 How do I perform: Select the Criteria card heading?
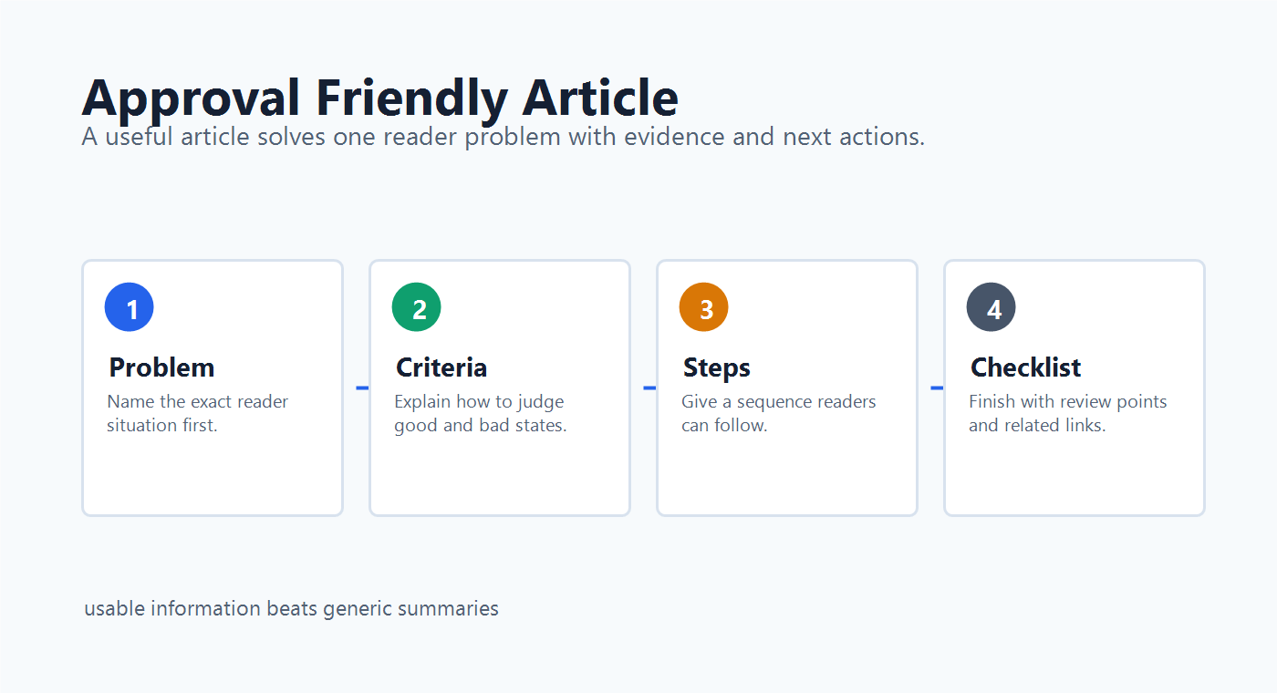click(441, 367)
